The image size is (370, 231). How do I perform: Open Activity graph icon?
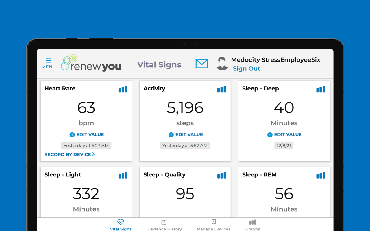click(222, 90)
